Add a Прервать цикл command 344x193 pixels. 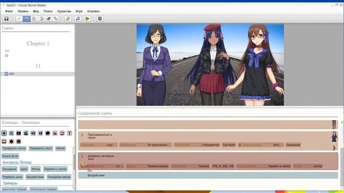tap(12, 177)
